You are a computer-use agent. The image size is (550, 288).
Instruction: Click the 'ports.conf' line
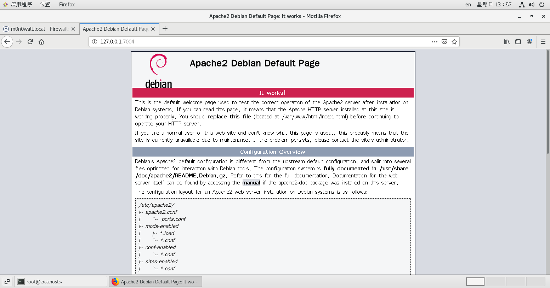(x=174, y=219)
